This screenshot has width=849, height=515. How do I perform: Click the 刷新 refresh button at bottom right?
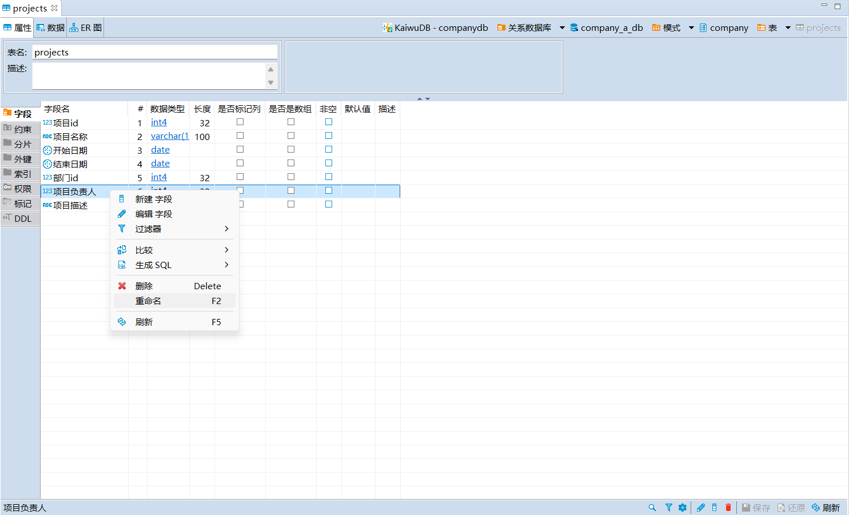click(826, 508)
